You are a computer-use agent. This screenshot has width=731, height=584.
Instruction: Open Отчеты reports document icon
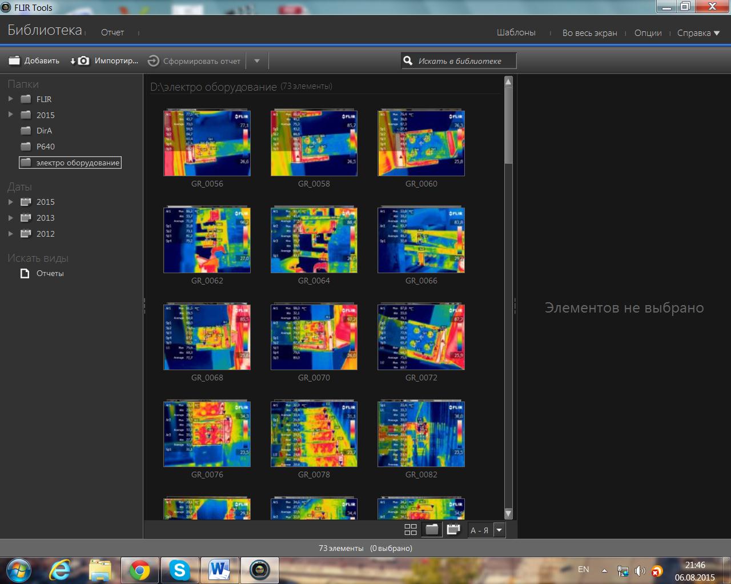tap(25, 274)
